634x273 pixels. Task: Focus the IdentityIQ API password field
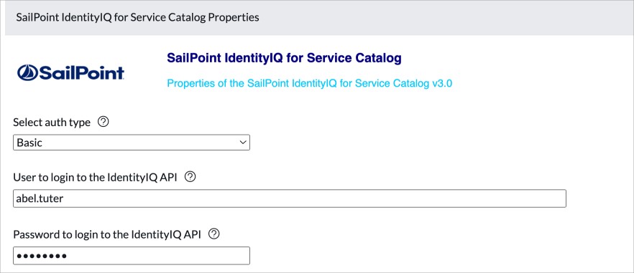tap(132, 256)
